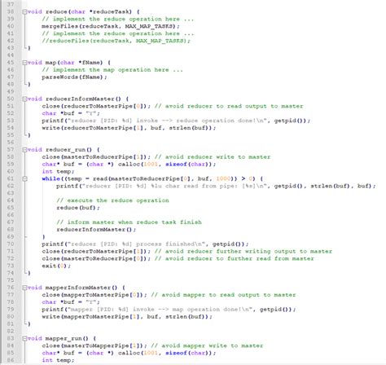Screen dimensions: 386x365
Task: Collapse the reducer_run function fold marker
Action: 24,150
